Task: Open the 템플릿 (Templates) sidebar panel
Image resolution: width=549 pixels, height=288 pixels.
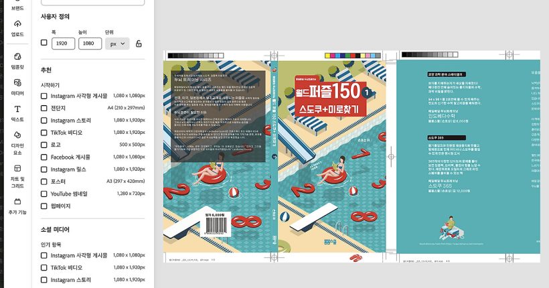Action: click(x=17, y=60)
